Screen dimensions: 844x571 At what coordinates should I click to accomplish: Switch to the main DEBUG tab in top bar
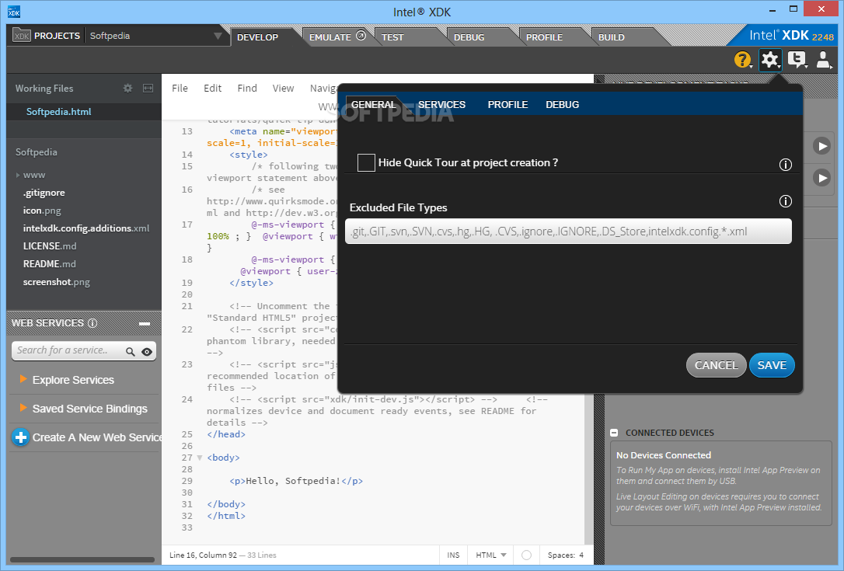click(469, 37)
